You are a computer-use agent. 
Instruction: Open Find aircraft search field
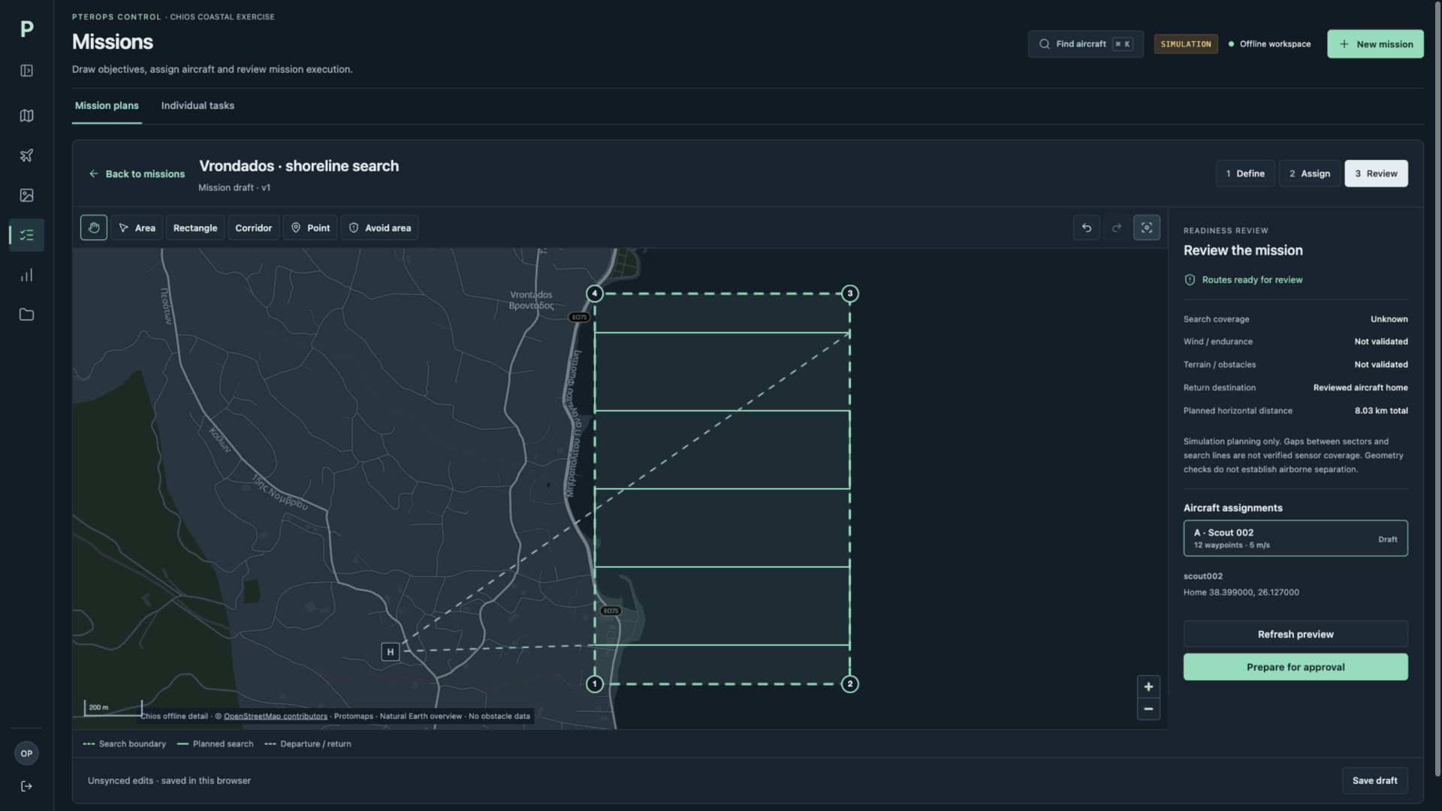[1085, 44]
